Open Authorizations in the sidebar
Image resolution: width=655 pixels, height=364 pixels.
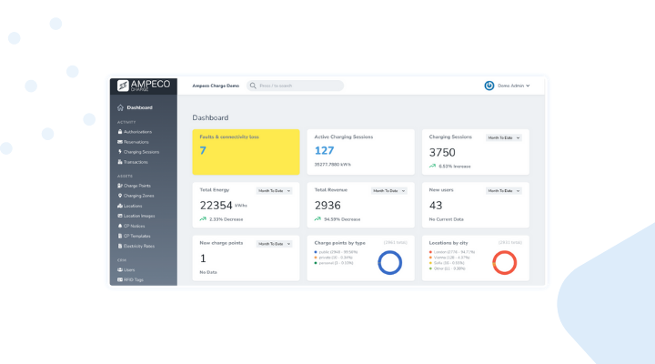(x=137, y=132)
